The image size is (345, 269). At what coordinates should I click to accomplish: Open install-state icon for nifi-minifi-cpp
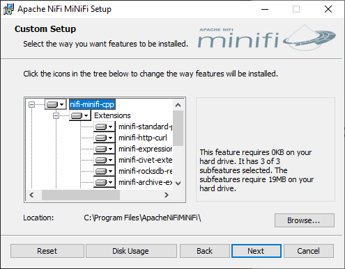(56, 104)
